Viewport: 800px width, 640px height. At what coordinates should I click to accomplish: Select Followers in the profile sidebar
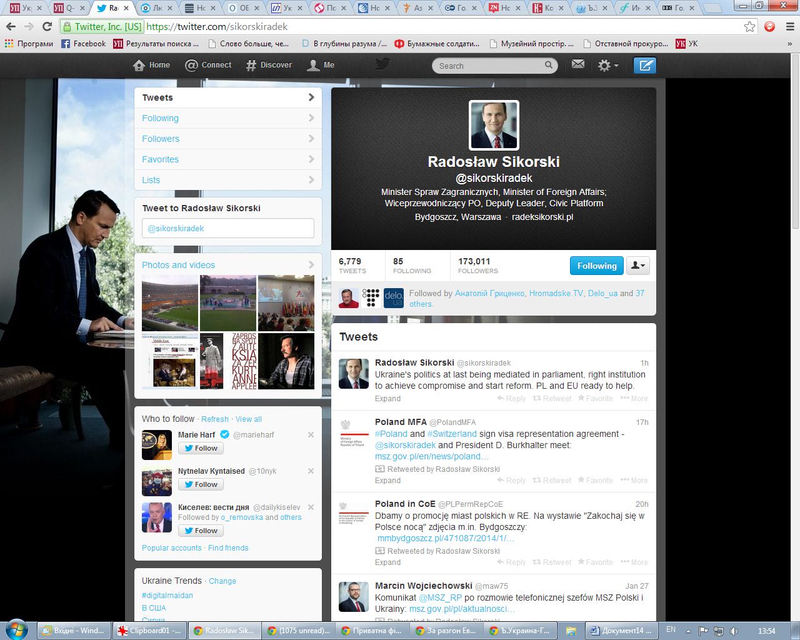pos(161,139)
